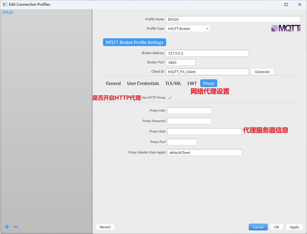Confirm with the OK button
307x234 pixels.
pyautogui.click(x=276, y=227)
